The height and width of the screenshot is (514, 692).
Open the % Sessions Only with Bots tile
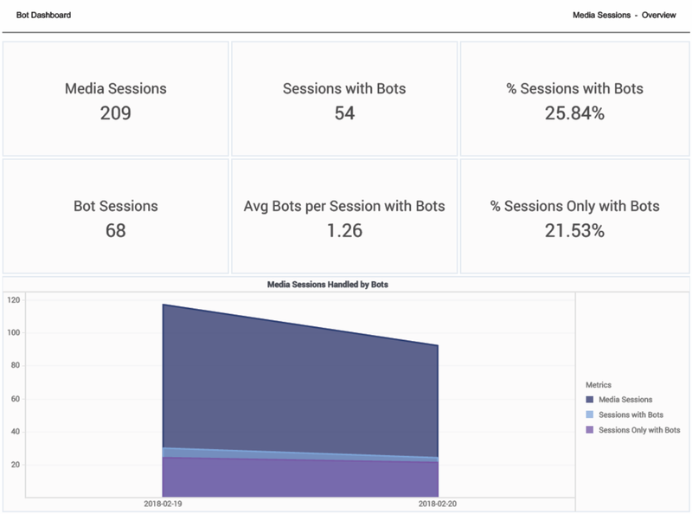(574, 216)
